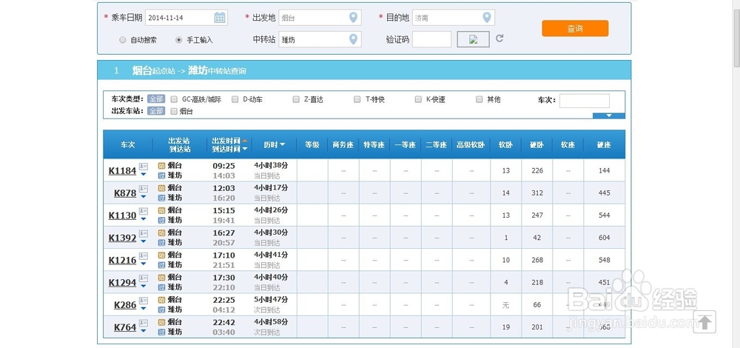Check the D-动车 train type box
Screen dimensions: 740x348
tap(235, 99)
